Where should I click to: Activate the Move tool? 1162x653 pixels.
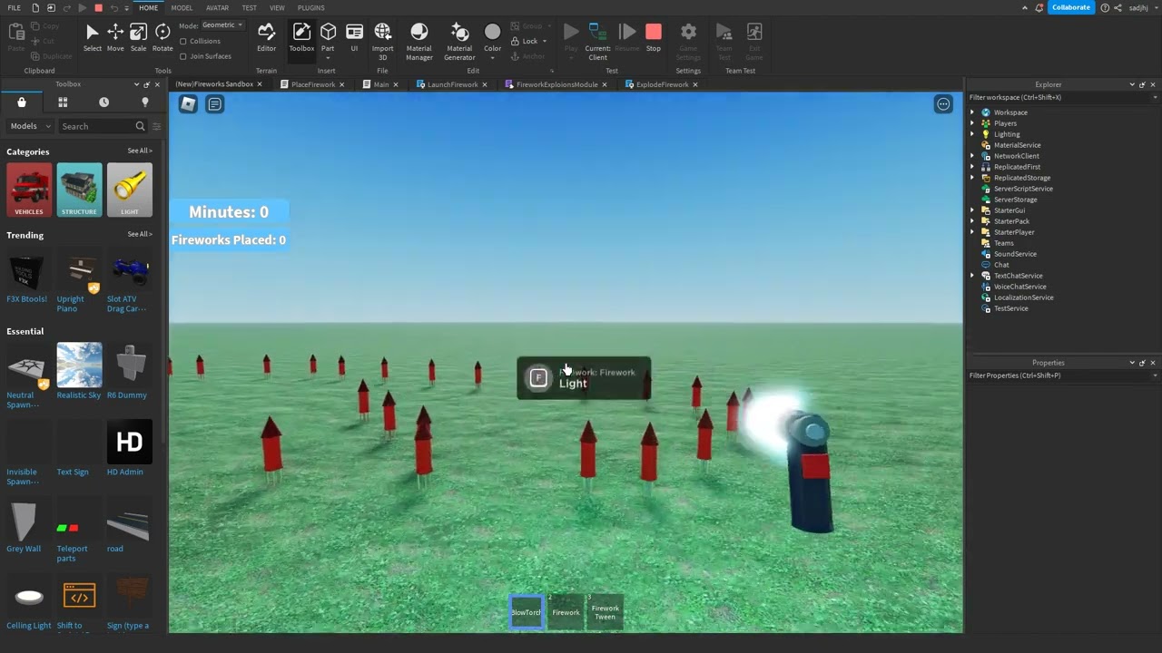115,38
